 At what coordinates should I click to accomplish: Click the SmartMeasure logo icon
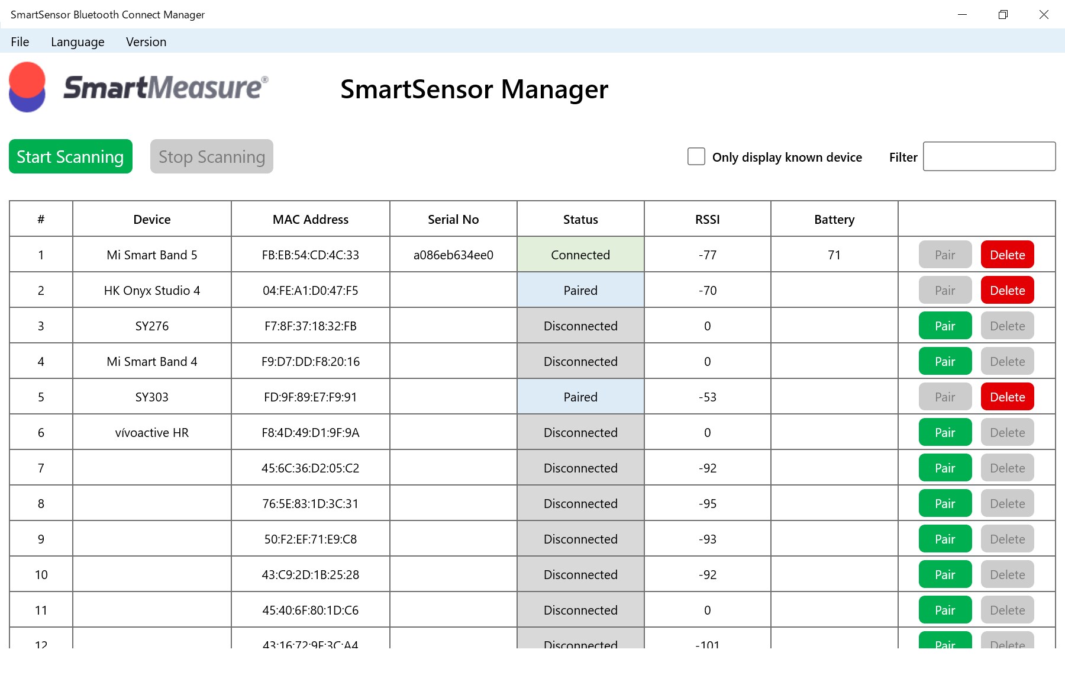[x=27, y=87]
